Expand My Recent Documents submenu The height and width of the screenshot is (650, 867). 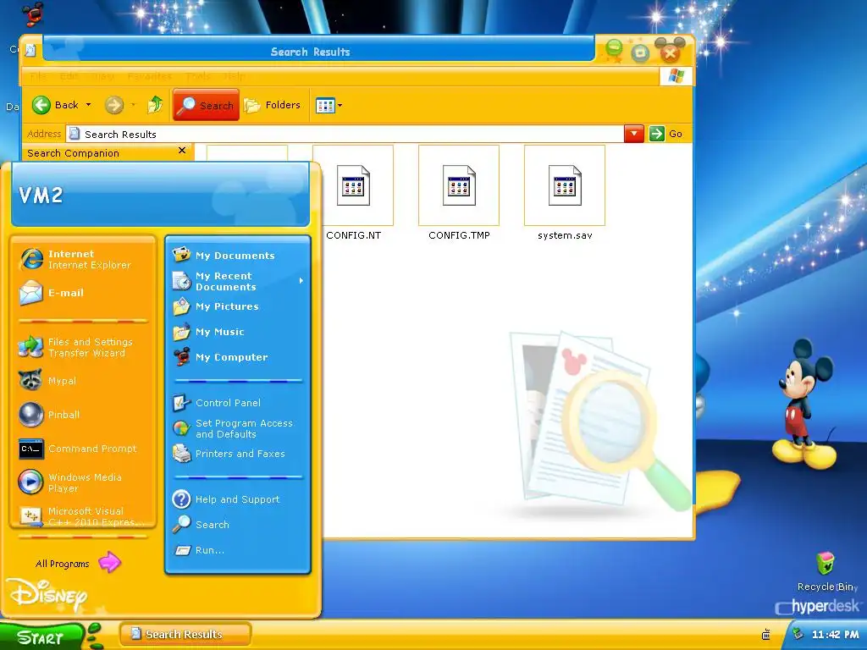coord(238,281)
